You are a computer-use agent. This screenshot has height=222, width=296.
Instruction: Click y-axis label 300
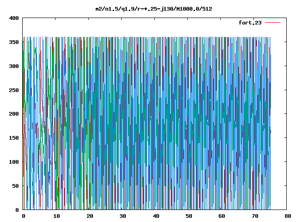[x=14, y=66]
